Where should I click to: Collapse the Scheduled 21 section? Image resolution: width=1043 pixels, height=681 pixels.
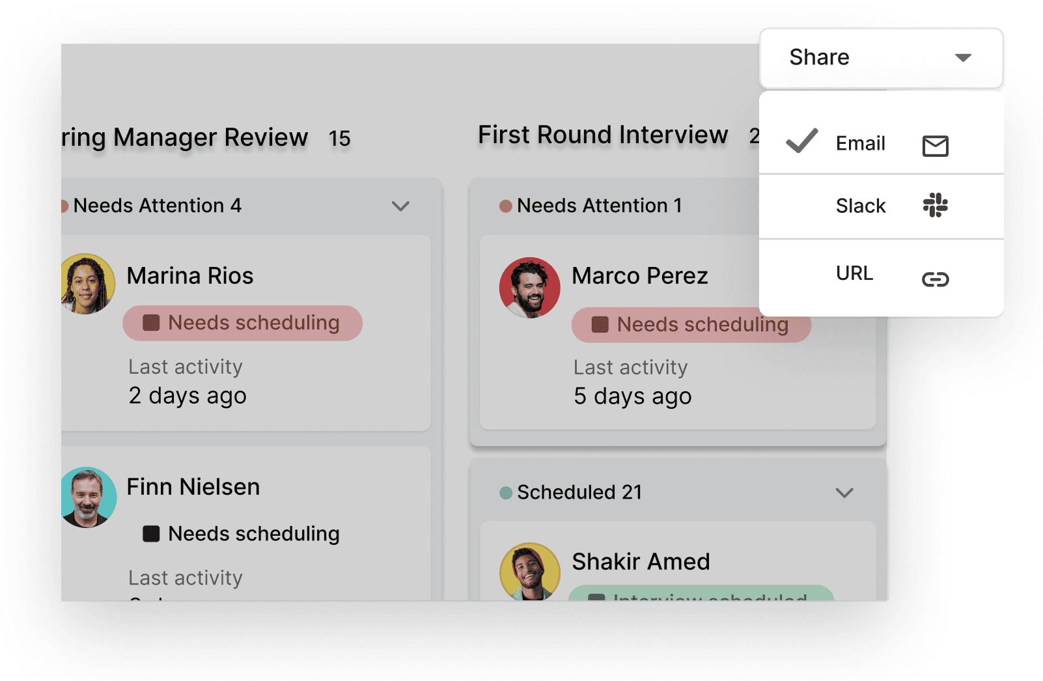pyautogui.click(x=844, y=493)
